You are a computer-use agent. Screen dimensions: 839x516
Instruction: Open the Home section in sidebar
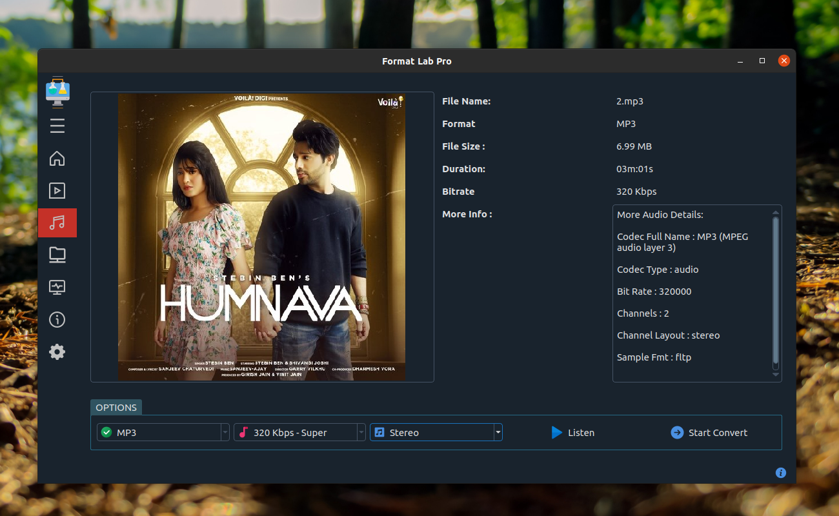tap(57, 158)
